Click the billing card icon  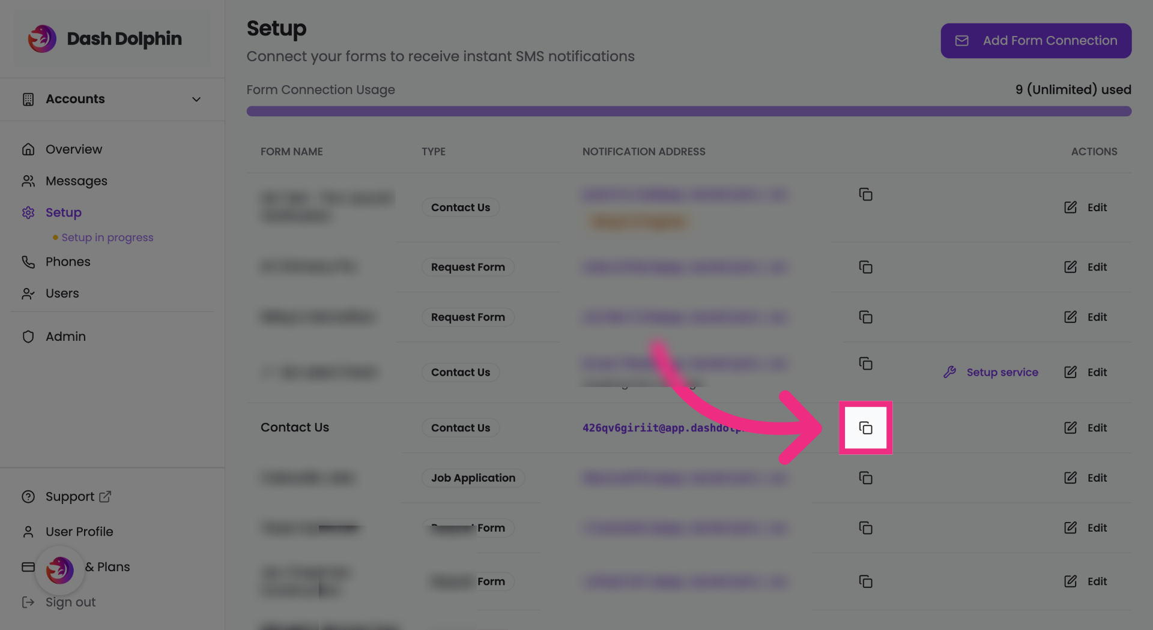28,567
